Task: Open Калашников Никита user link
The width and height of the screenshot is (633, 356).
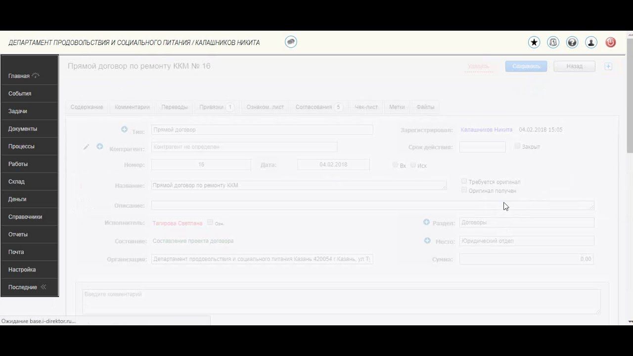Action: [487, 130]
